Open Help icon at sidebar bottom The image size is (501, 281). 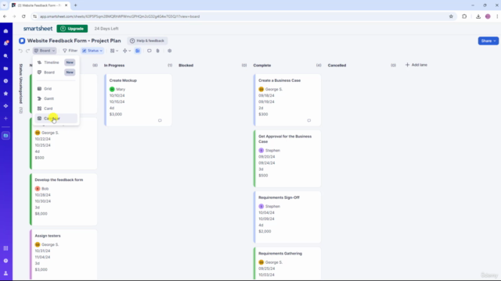coord(5,261)
